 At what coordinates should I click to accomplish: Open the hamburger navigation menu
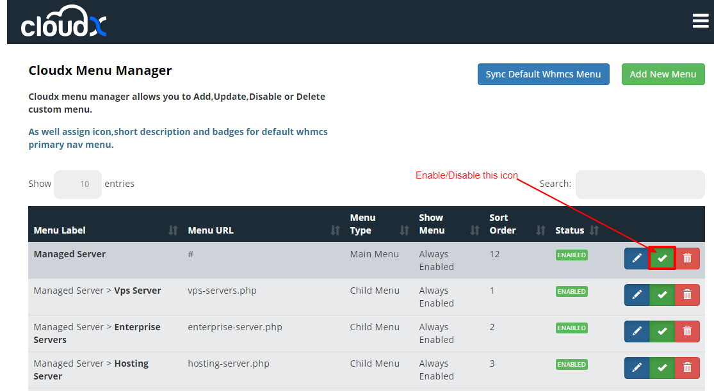pyautogui.click(x=700, y=21)
